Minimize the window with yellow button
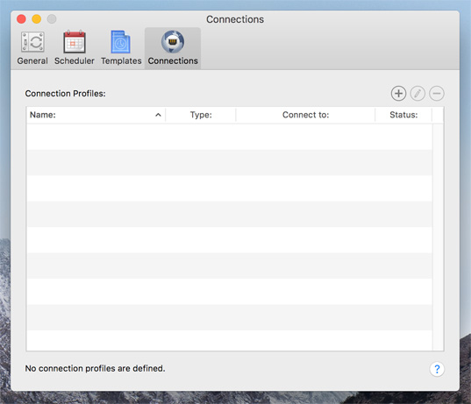Viewport: 471px width, 404px height. click(37, 19)
